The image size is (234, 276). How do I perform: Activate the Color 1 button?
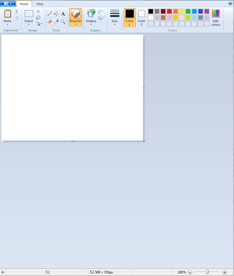130,18
